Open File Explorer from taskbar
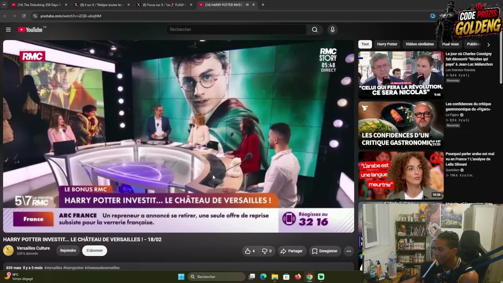The width and height of the screenshot is (503, 283). tap(275, 277)
